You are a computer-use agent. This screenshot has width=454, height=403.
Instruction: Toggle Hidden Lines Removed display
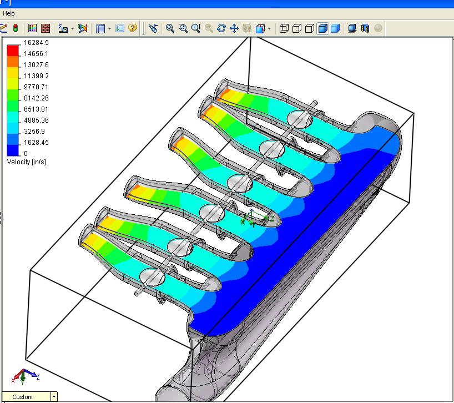coord(310,28)
